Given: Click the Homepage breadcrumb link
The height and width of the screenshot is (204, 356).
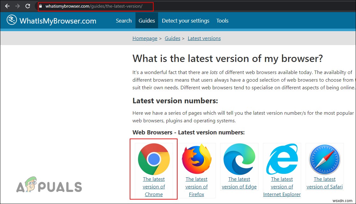Looking at the screenshot, I should click(145, 38).
